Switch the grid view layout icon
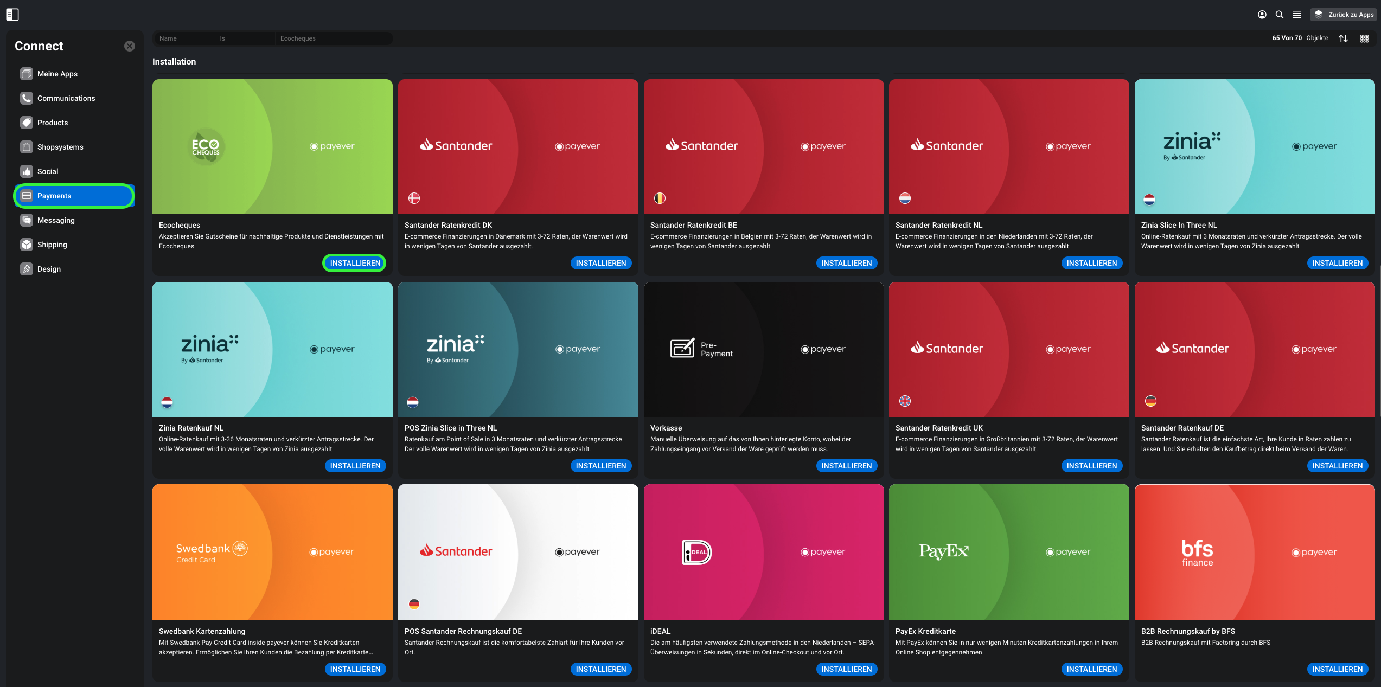 (1364, 38)
